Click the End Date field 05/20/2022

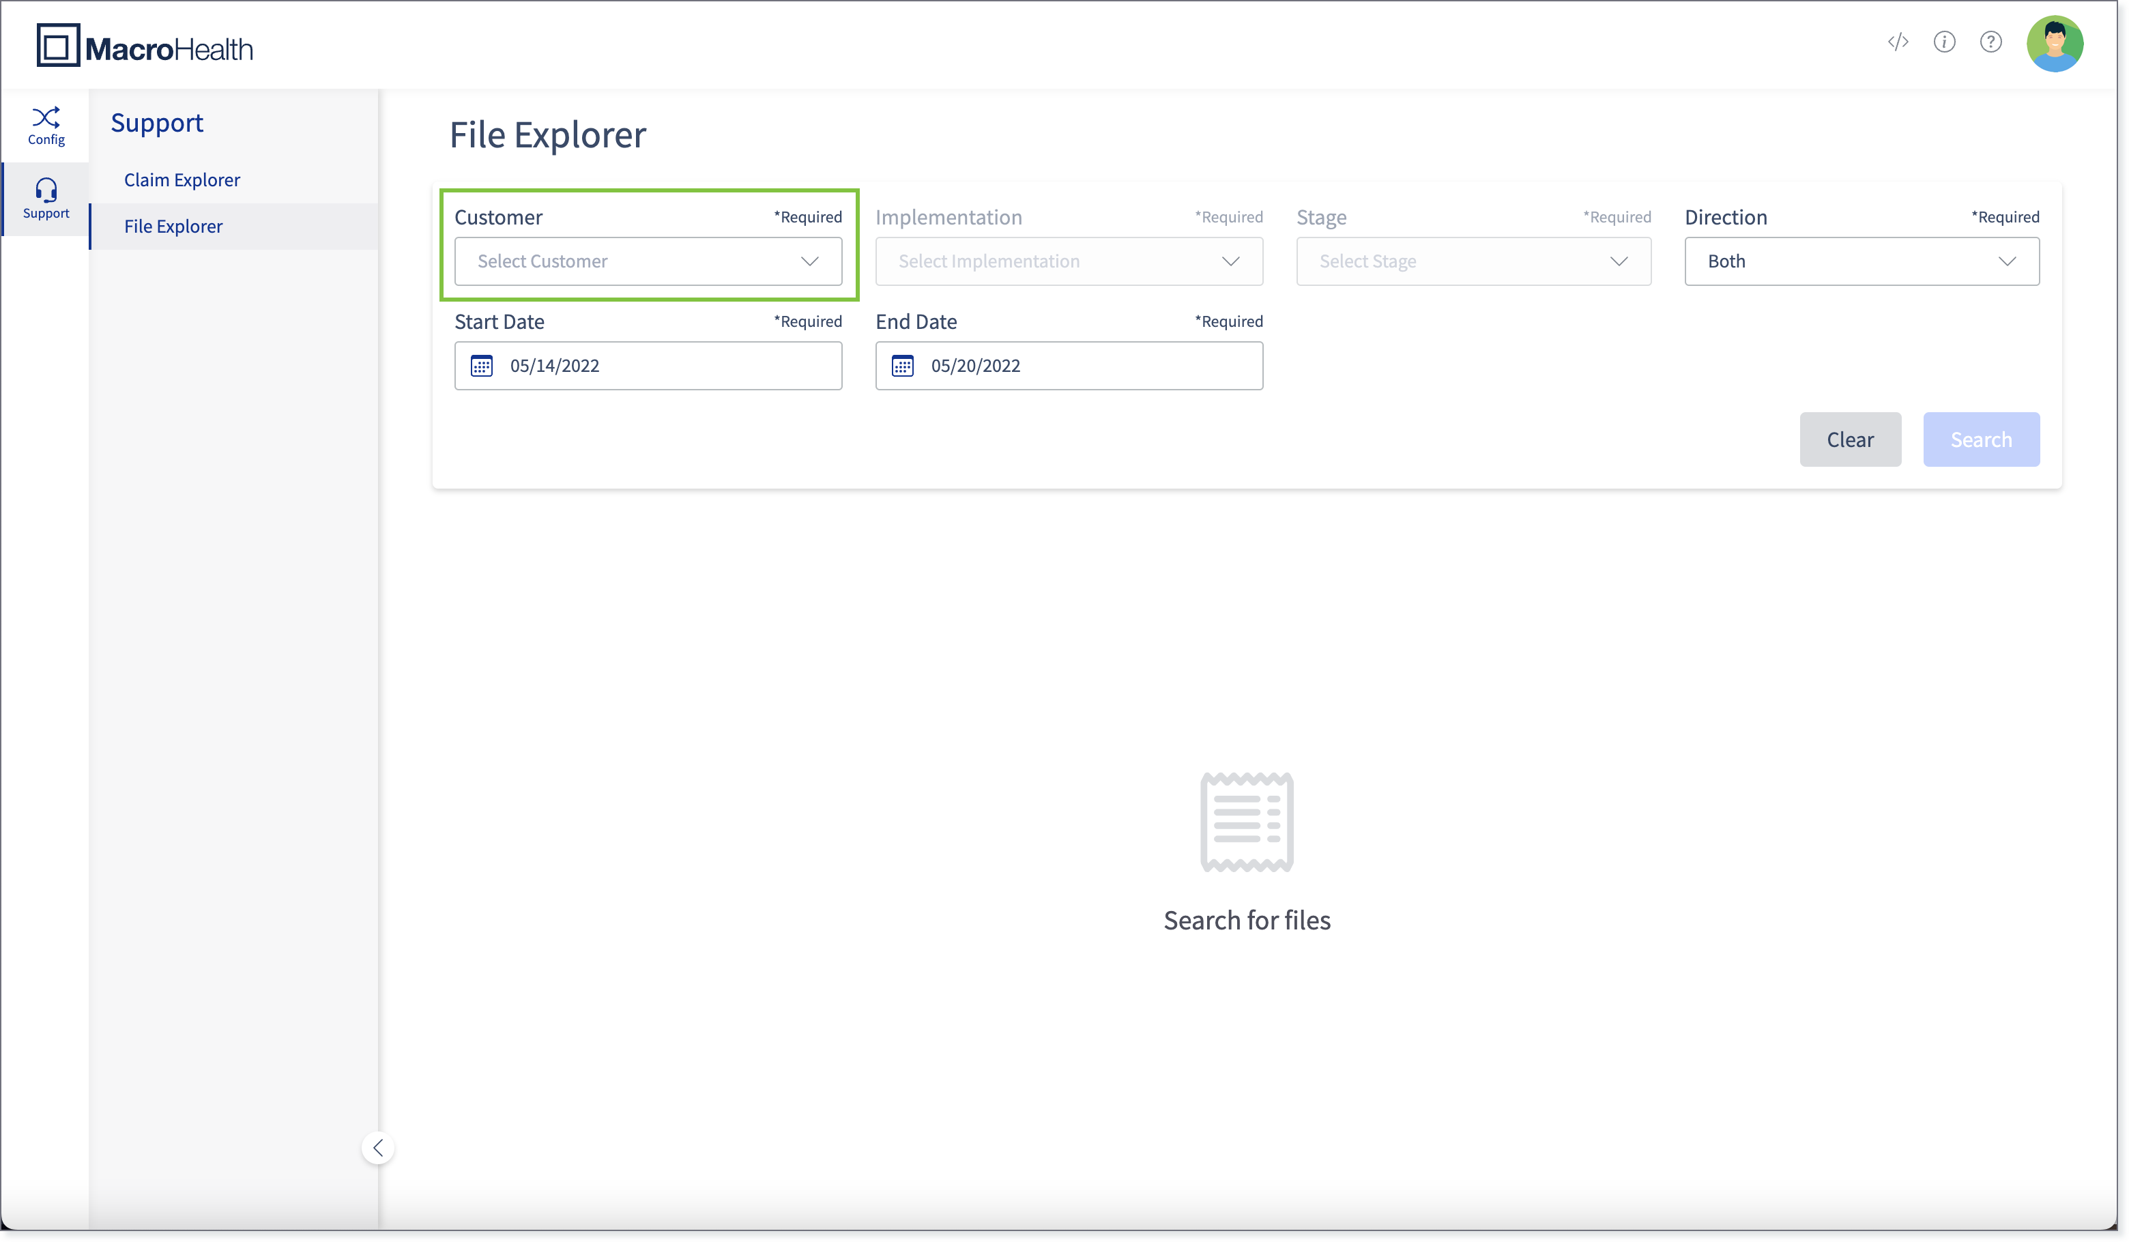coord(1090,366)
